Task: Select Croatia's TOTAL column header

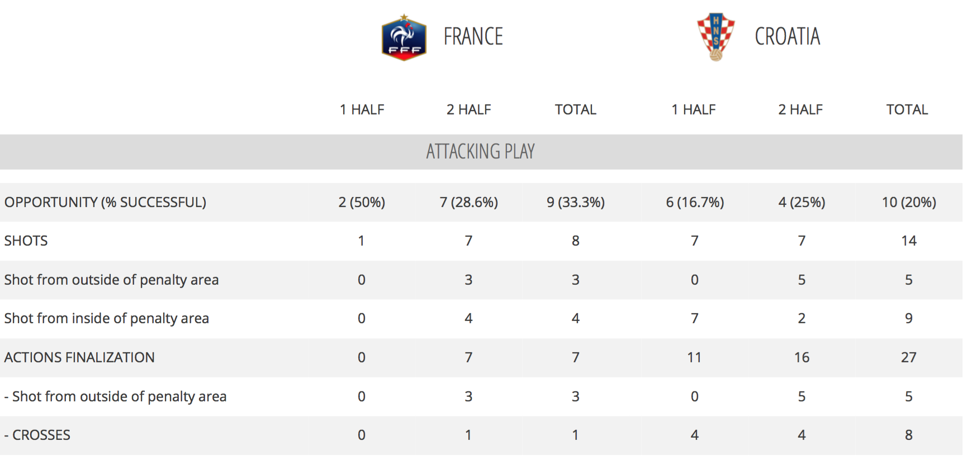Action: coord(907,109)
